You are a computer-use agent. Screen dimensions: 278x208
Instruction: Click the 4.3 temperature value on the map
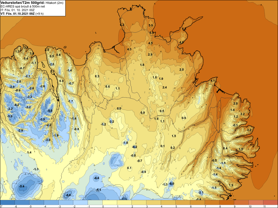[x=129, y=49]
